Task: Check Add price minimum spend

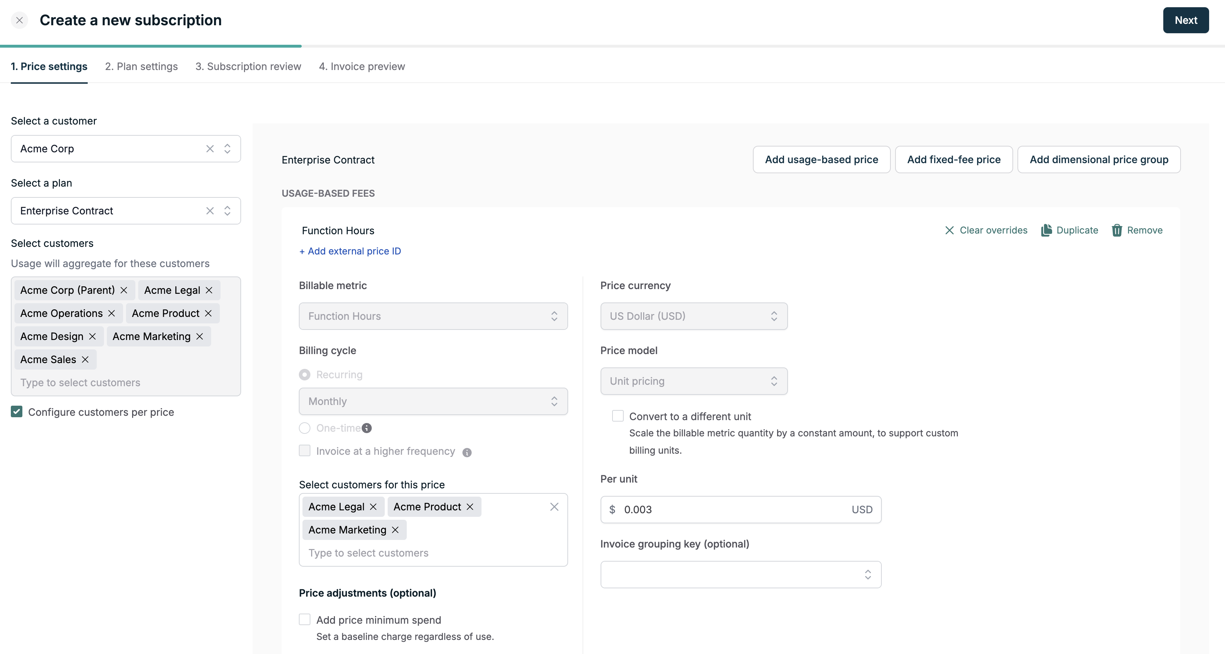Action: tap(304, 619)
